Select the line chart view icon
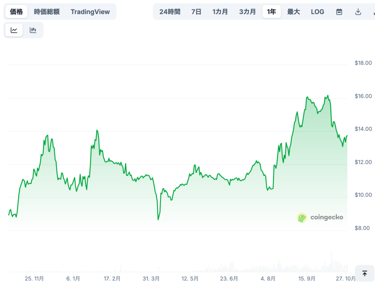375x287 pixels. tap(14, 30)
